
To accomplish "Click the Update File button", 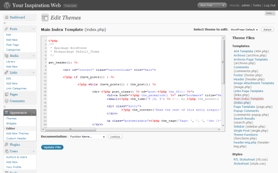I will (x=52, y=147).
